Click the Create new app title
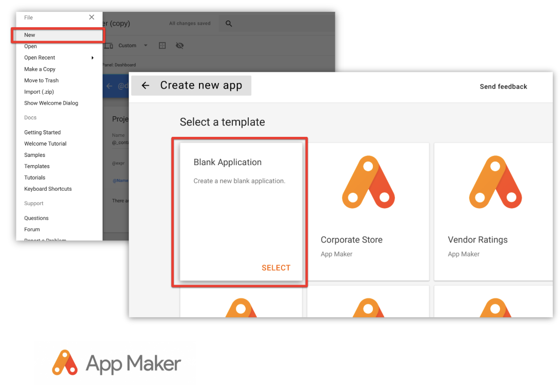560x385 pixels. 201,86
